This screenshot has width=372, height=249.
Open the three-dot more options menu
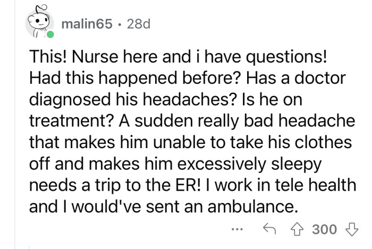point(238,230)
